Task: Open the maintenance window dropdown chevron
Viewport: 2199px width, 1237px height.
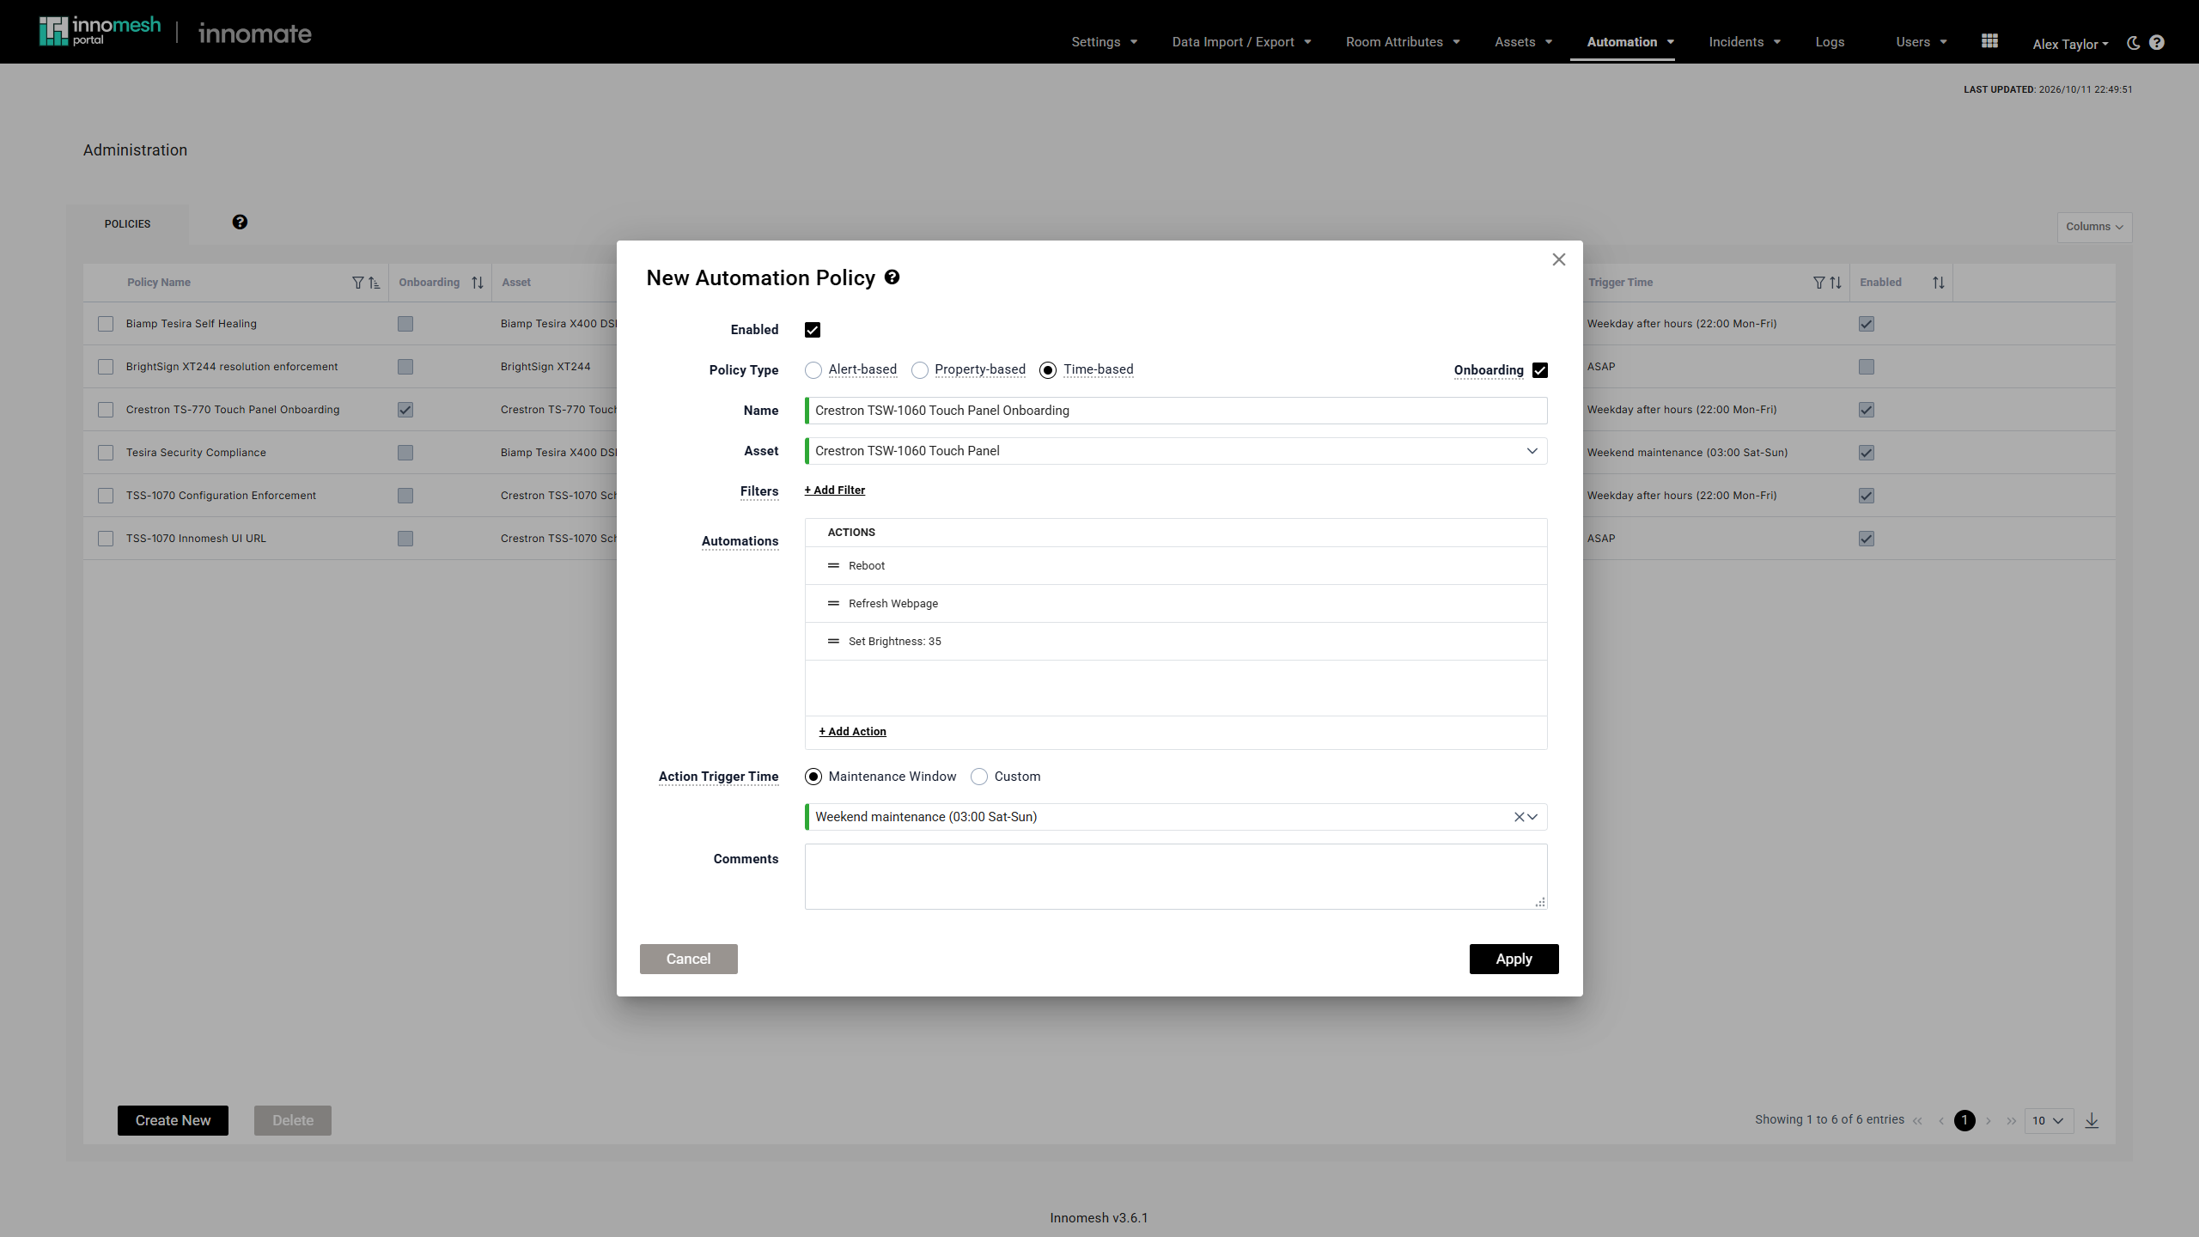Action: click(x=1532, y=817)
